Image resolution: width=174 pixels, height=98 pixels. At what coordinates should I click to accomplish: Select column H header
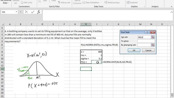pyautogui.click(x=86, y=24)
